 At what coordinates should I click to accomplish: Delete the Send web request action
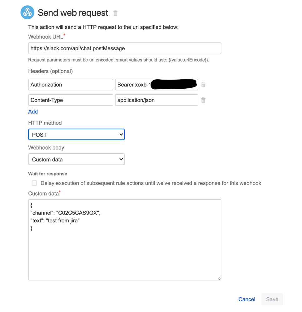(x=115, y=13)
